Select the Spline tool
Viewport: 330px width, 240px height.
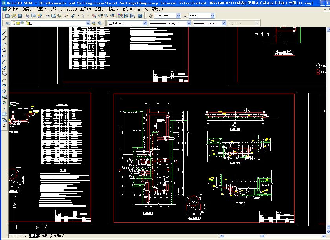coord(4,79)
